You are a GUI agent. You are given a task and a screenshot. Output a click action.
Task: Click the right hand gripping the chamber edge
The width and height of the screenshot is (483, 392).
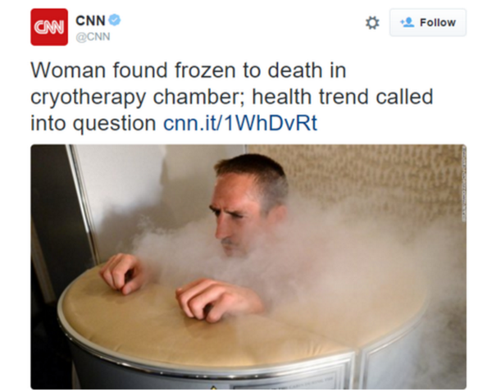pos(216,300)
